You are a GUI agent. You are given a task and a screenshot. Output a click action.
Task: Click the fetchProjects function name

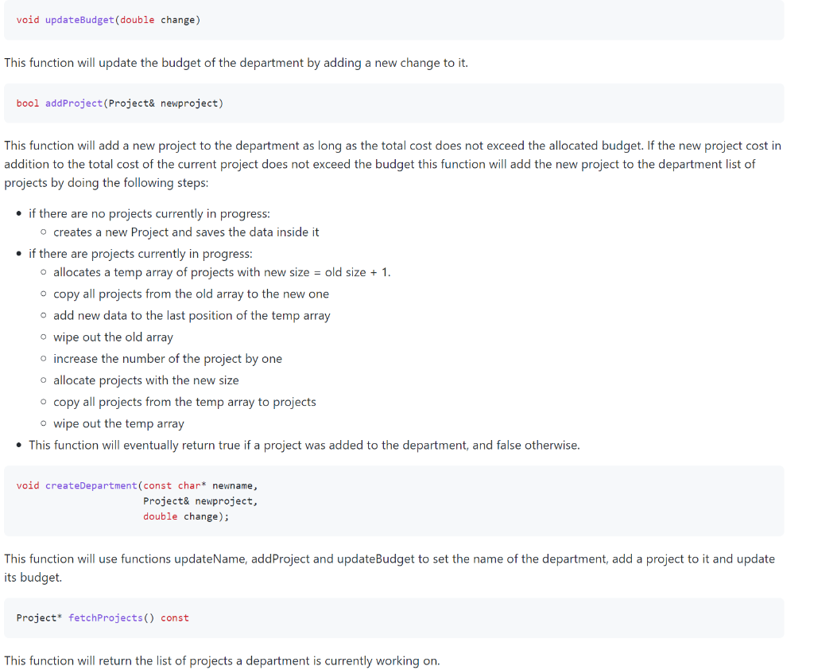click(x=106, y=617)
